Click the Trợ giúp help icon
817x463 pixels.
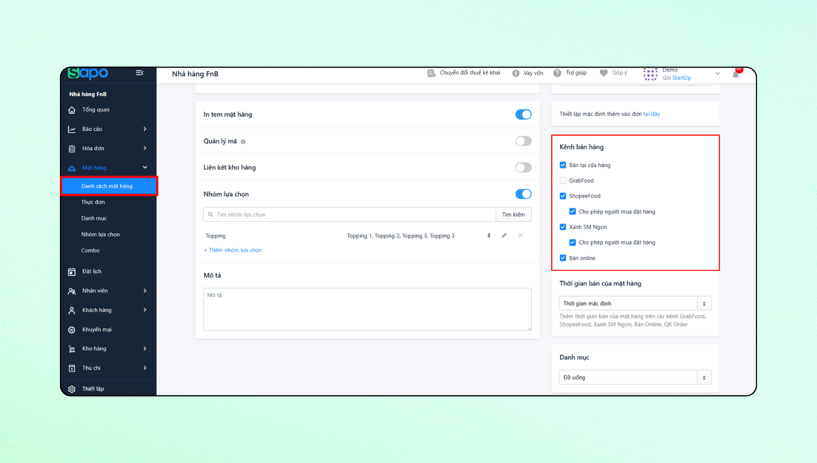(x=557, y=73)
